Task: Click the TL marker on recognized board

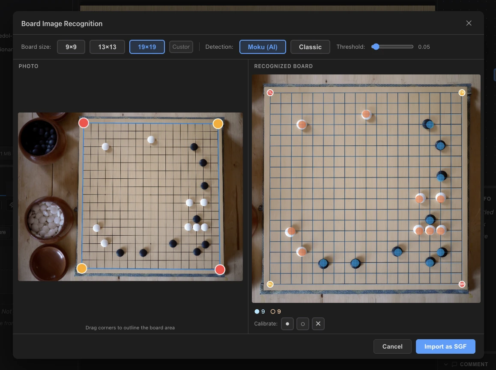Action: tap(270, 92)
